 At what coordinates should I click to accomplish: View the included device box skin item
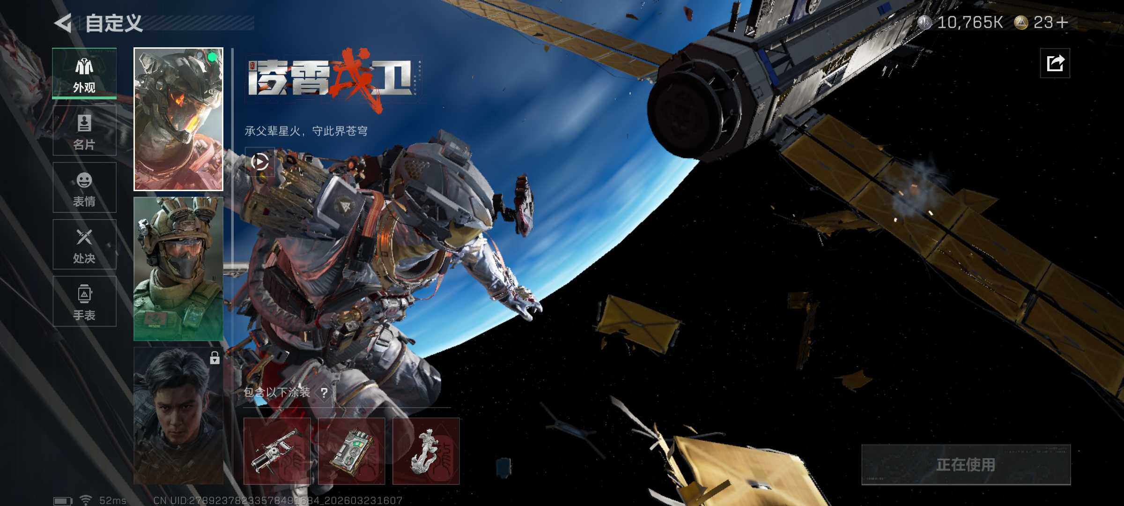[x=351, y=451]
